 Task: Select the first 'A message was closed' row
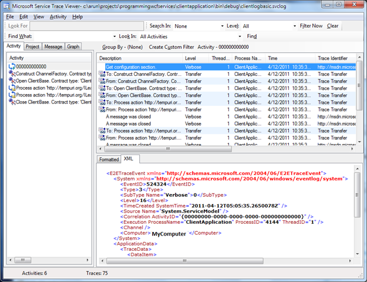[227, 117]
